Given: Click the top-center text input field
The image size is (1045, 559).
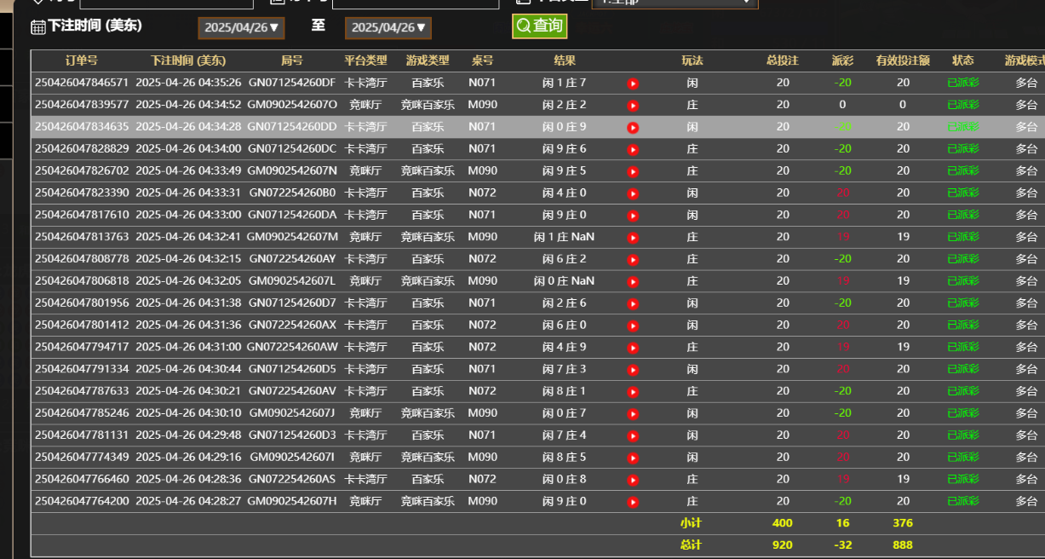Looking at the screenshot, I should [x=415, y=3].
